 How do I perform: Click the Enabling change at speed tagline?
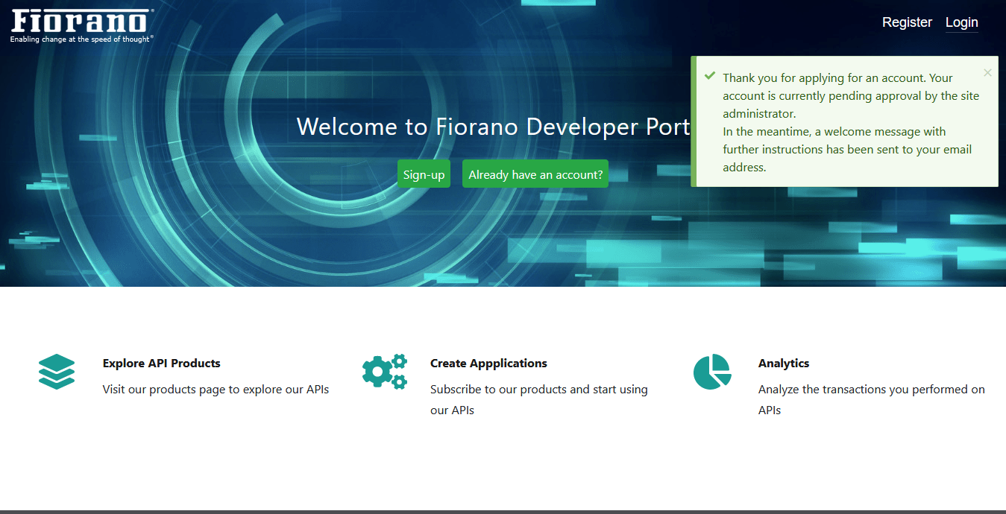82,39
